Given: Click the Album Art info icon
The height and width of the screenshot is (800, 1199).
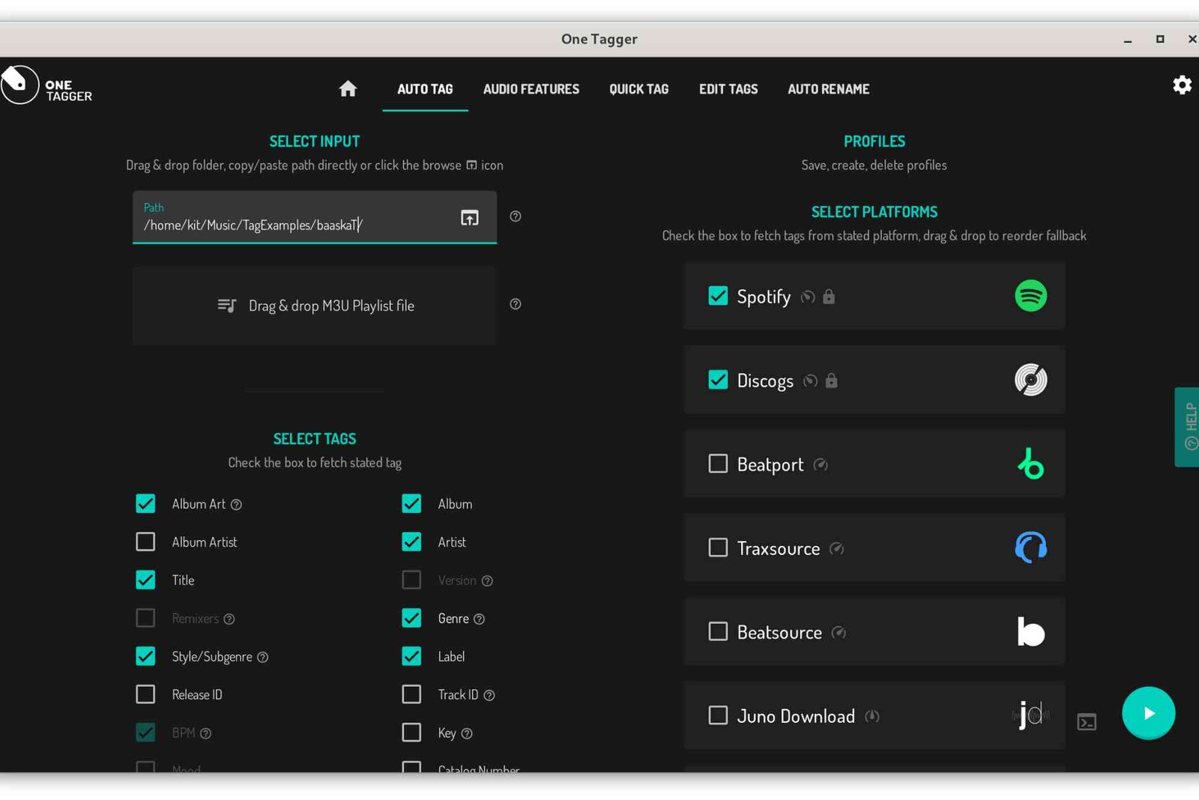Looking at the screenshot, I should click(x=236, y=505).
